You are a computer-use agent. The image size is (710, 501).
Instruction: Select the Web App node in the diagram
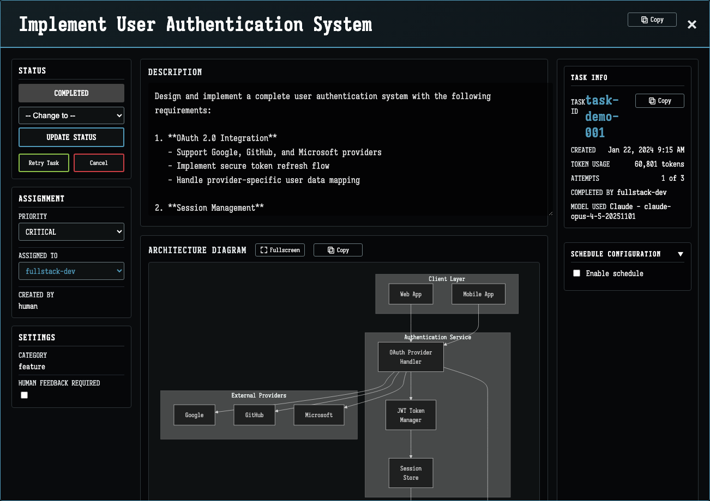411,294
